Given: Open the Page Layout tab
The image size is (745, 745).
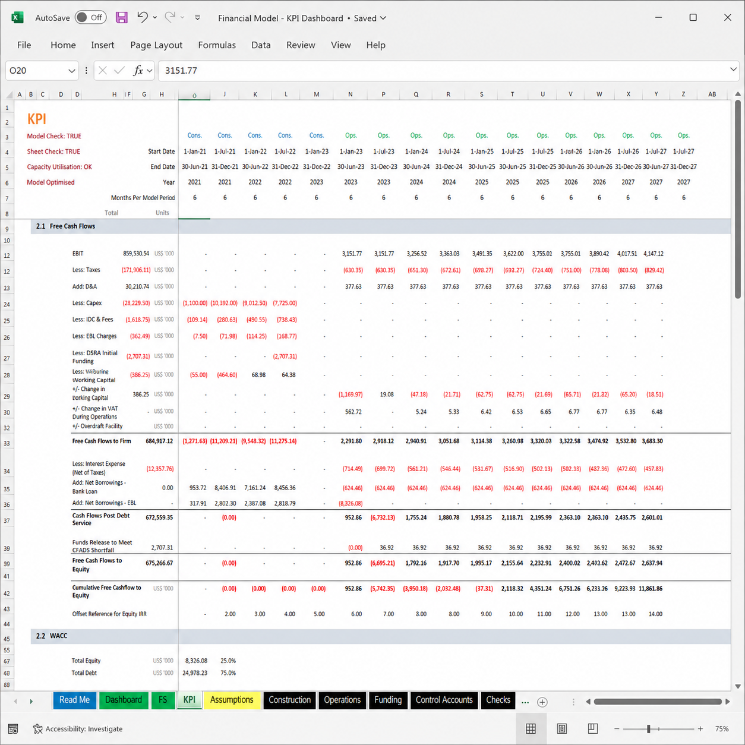Looking at the screenshot, I should (156, 45).
